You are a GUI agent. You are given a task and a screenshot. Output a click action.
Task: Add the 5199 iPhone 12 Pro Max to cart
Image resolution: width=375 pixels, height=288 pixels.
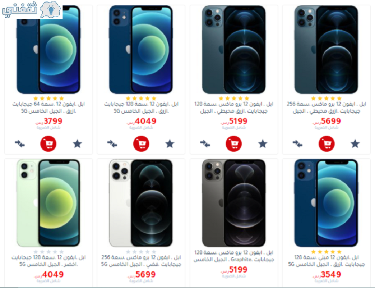coord(233,144)
